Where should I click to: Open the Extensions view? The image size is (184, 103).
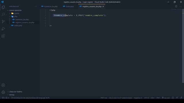point(3,36)
